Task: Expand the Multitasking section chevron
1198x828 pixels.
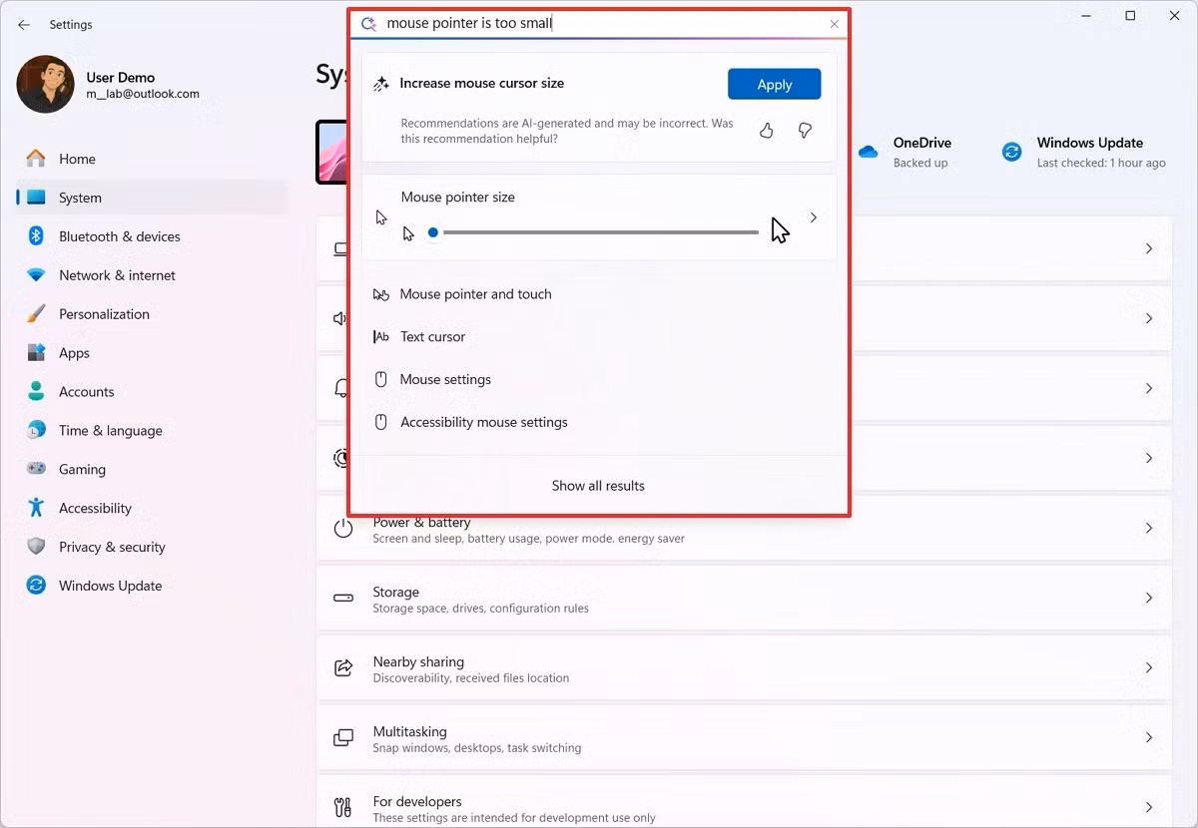Action: click(1148, 737)
